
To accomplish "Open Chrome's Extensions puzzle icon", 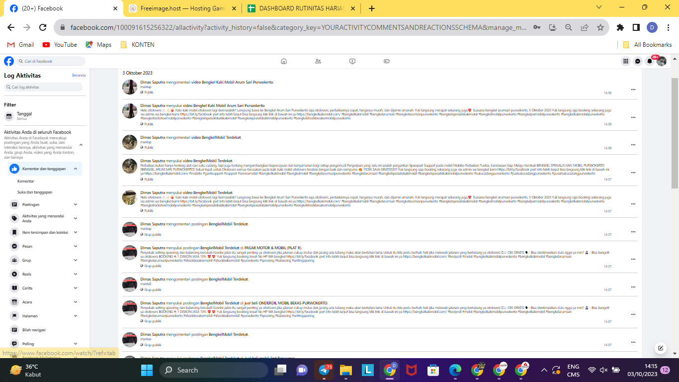I will point(620,27).
